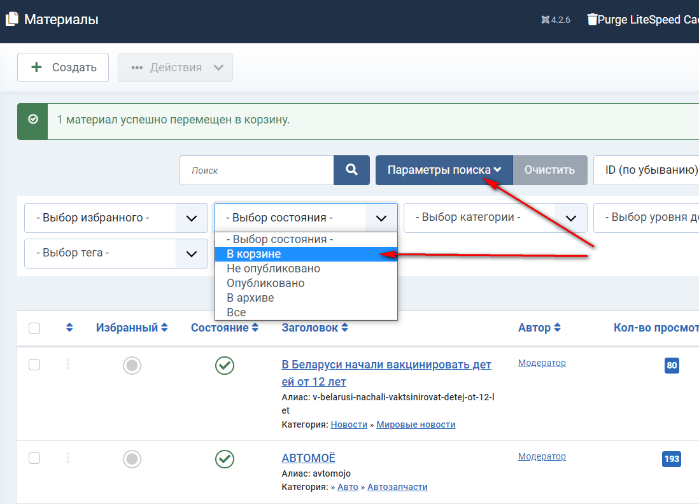Choose 'Опубликовано' option in state list
This screenshot has height=504, width=699.
tap(265, 283)
